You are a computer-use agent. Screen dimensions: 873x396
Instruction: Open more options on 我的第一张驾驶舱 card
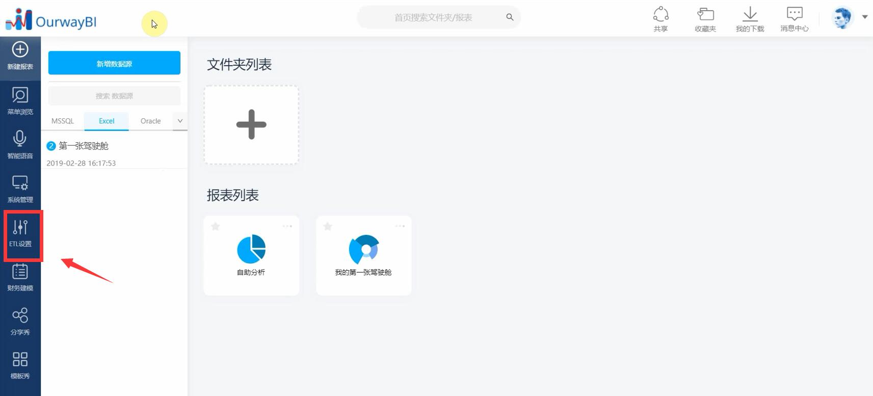(400, 226)
